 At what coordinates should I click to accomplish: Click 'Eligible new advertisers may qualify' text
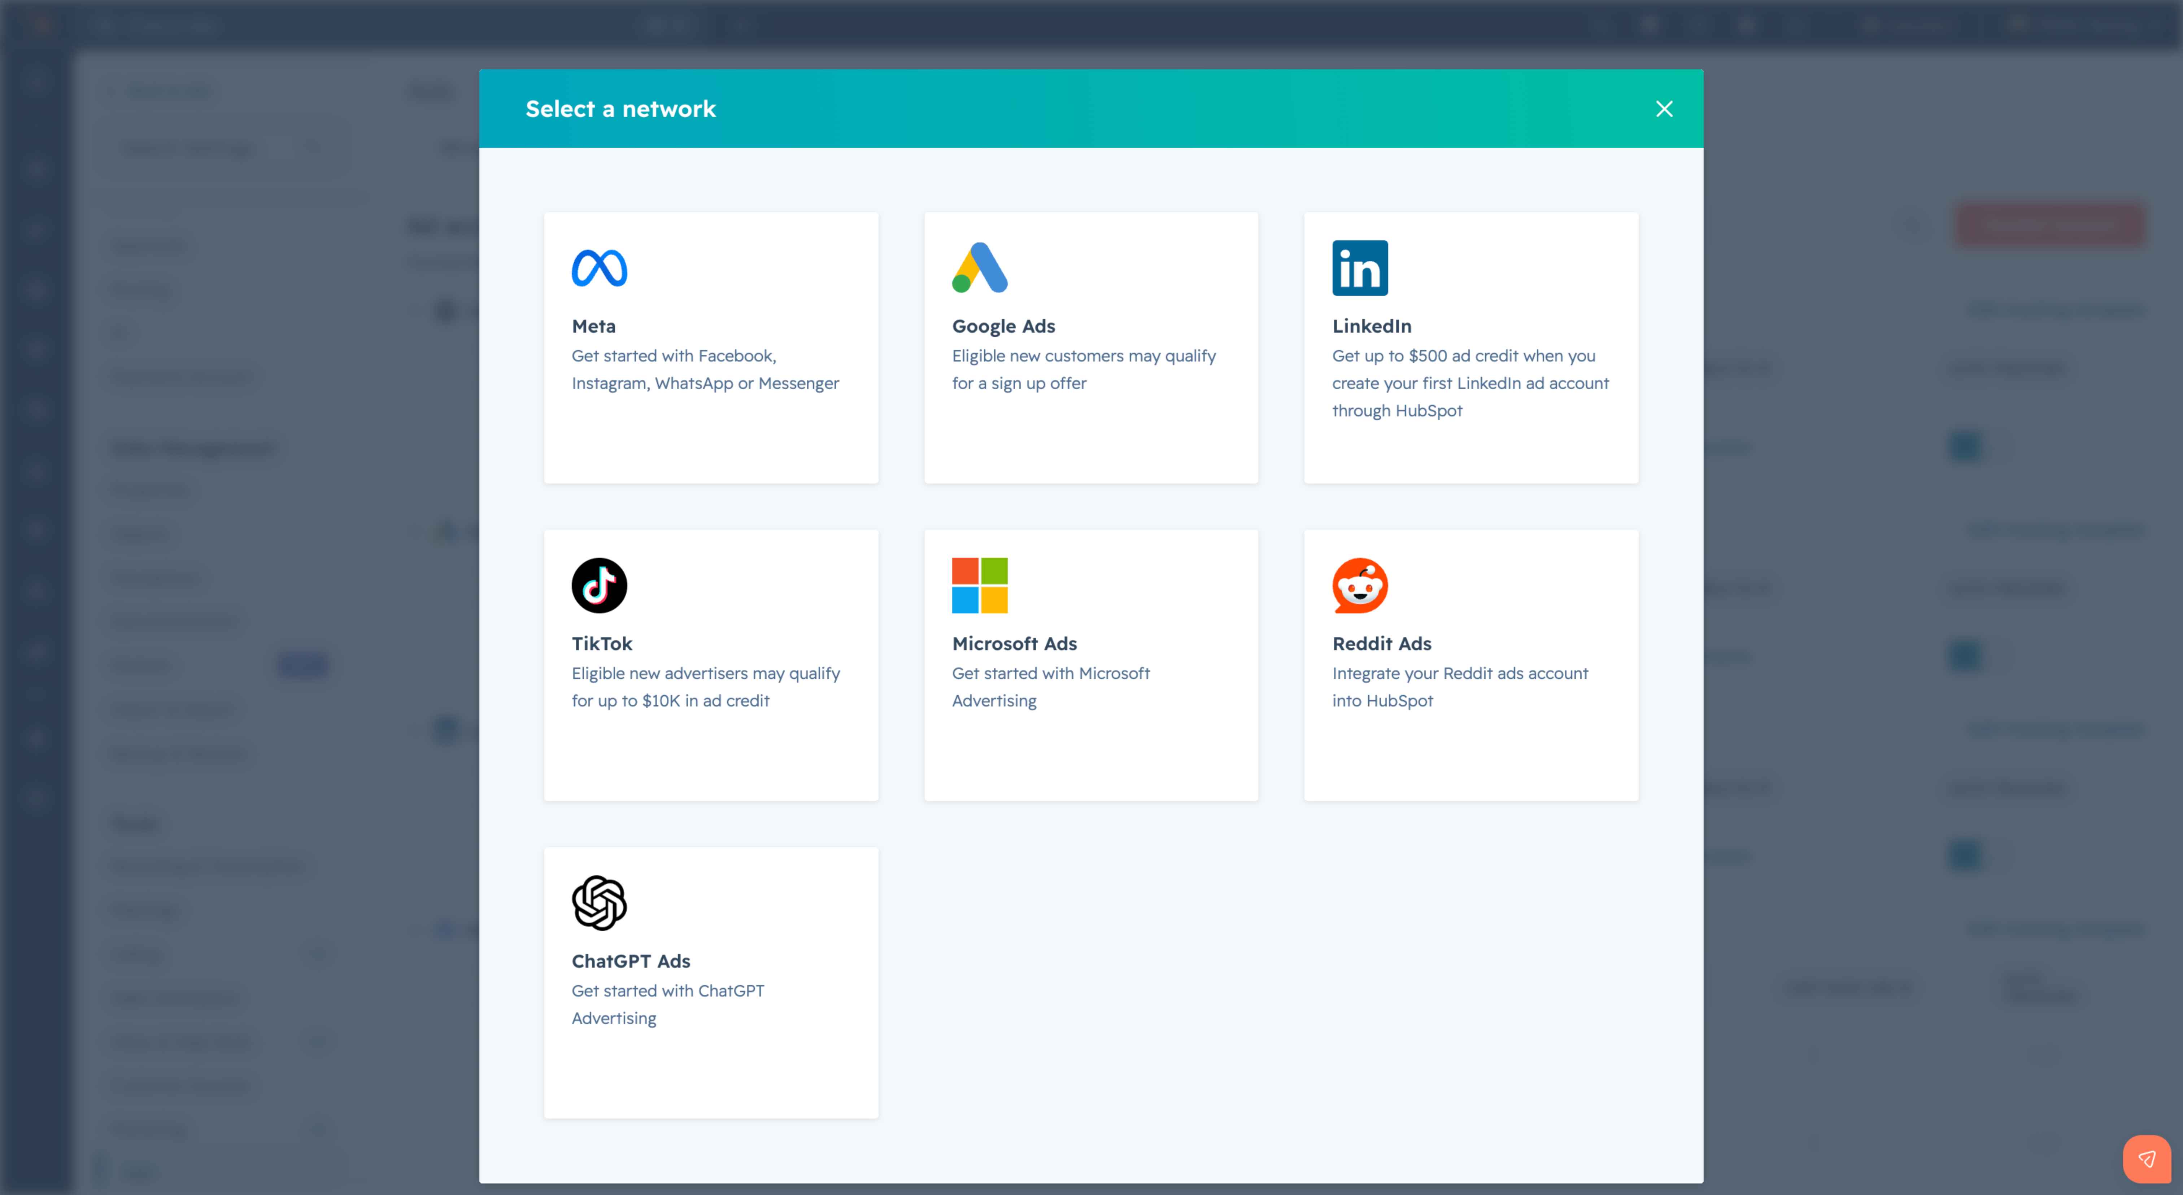click(706, 687)
